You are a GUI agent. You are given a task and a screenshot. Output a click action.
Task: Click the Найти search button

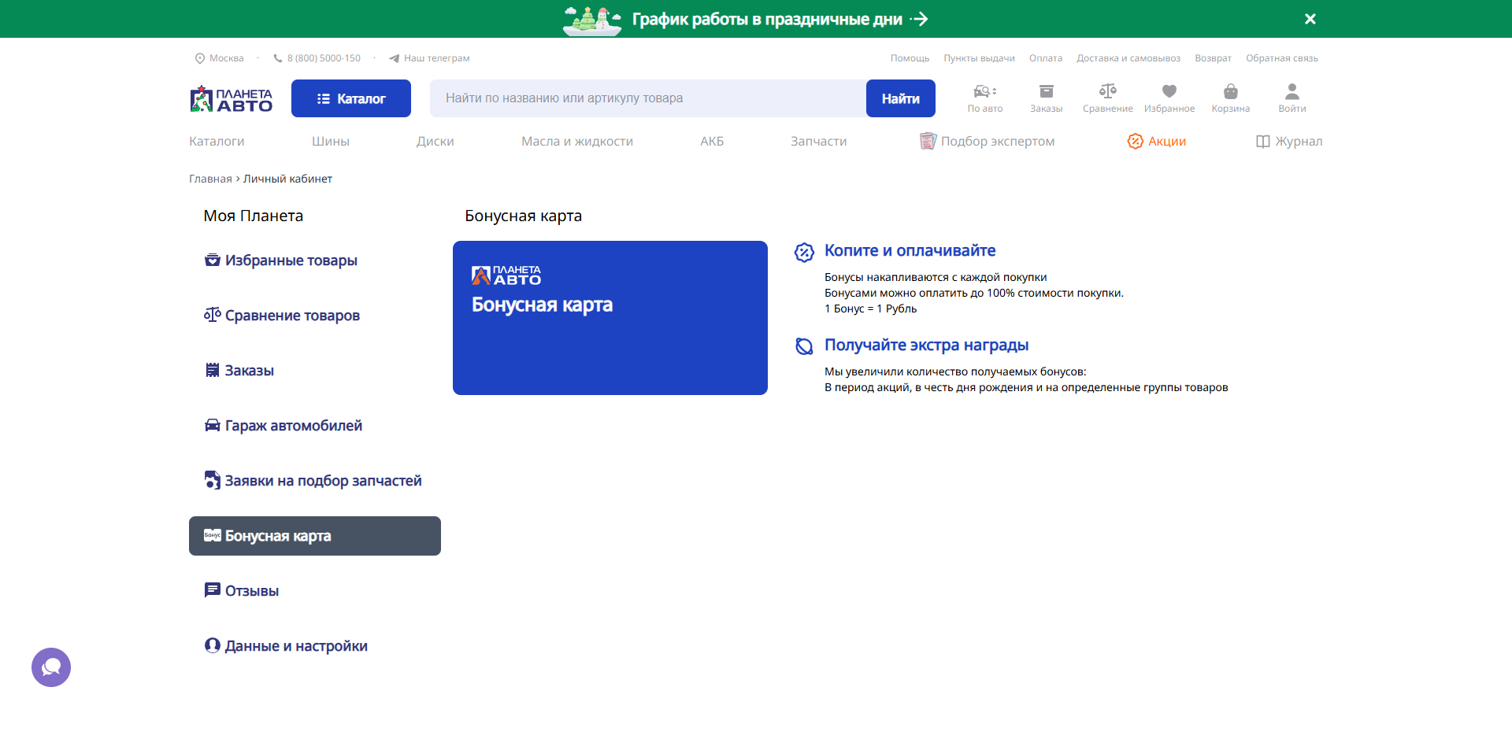(x=900, y=98)
